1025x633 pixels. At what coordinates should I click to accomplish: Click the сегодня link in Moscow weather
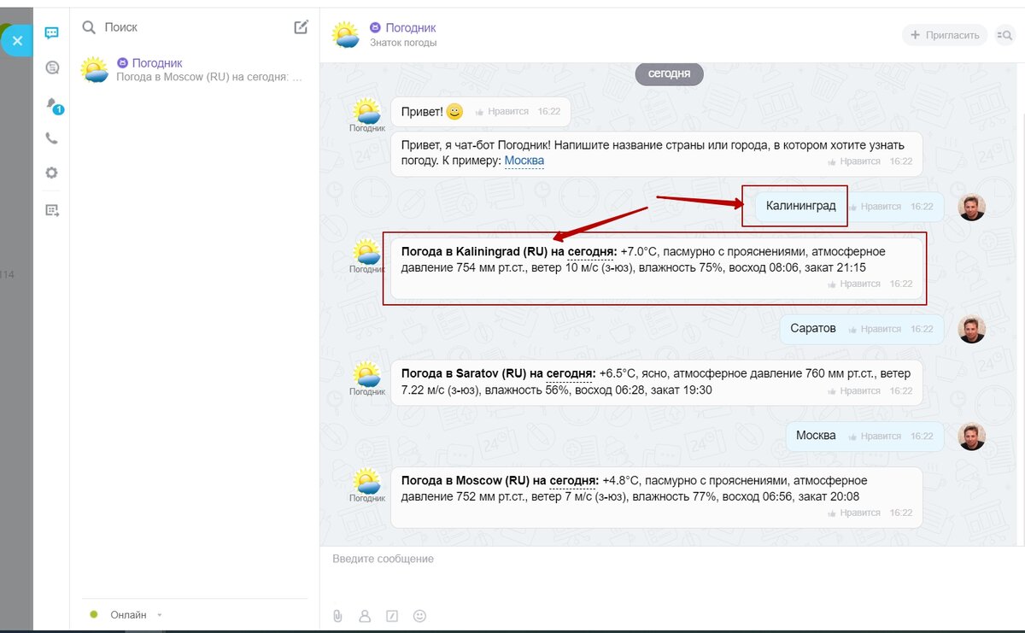574,481
